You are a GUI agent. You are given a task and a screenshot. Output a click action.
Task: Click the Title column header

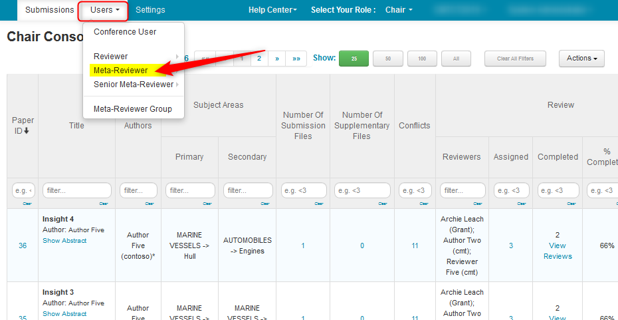[76, 126]
